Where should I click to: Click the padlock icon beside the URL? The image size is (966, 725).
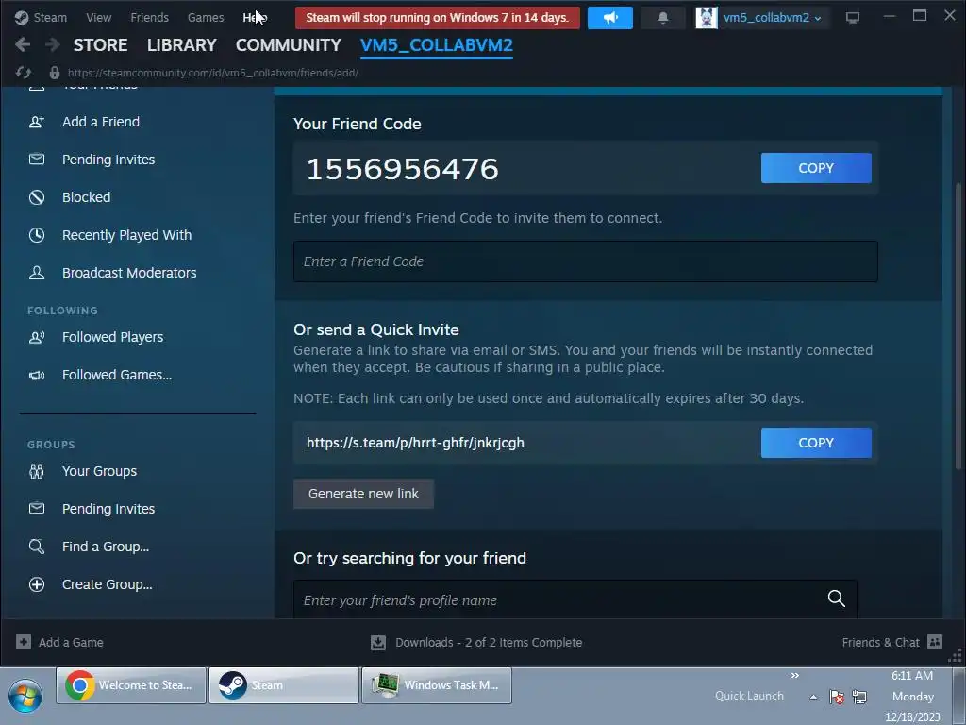point(55,73)
